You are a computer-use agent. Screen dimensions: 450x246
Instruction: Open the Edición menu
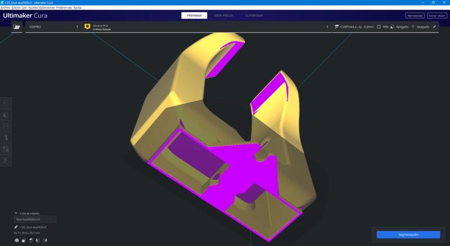[x=16, y=8]
